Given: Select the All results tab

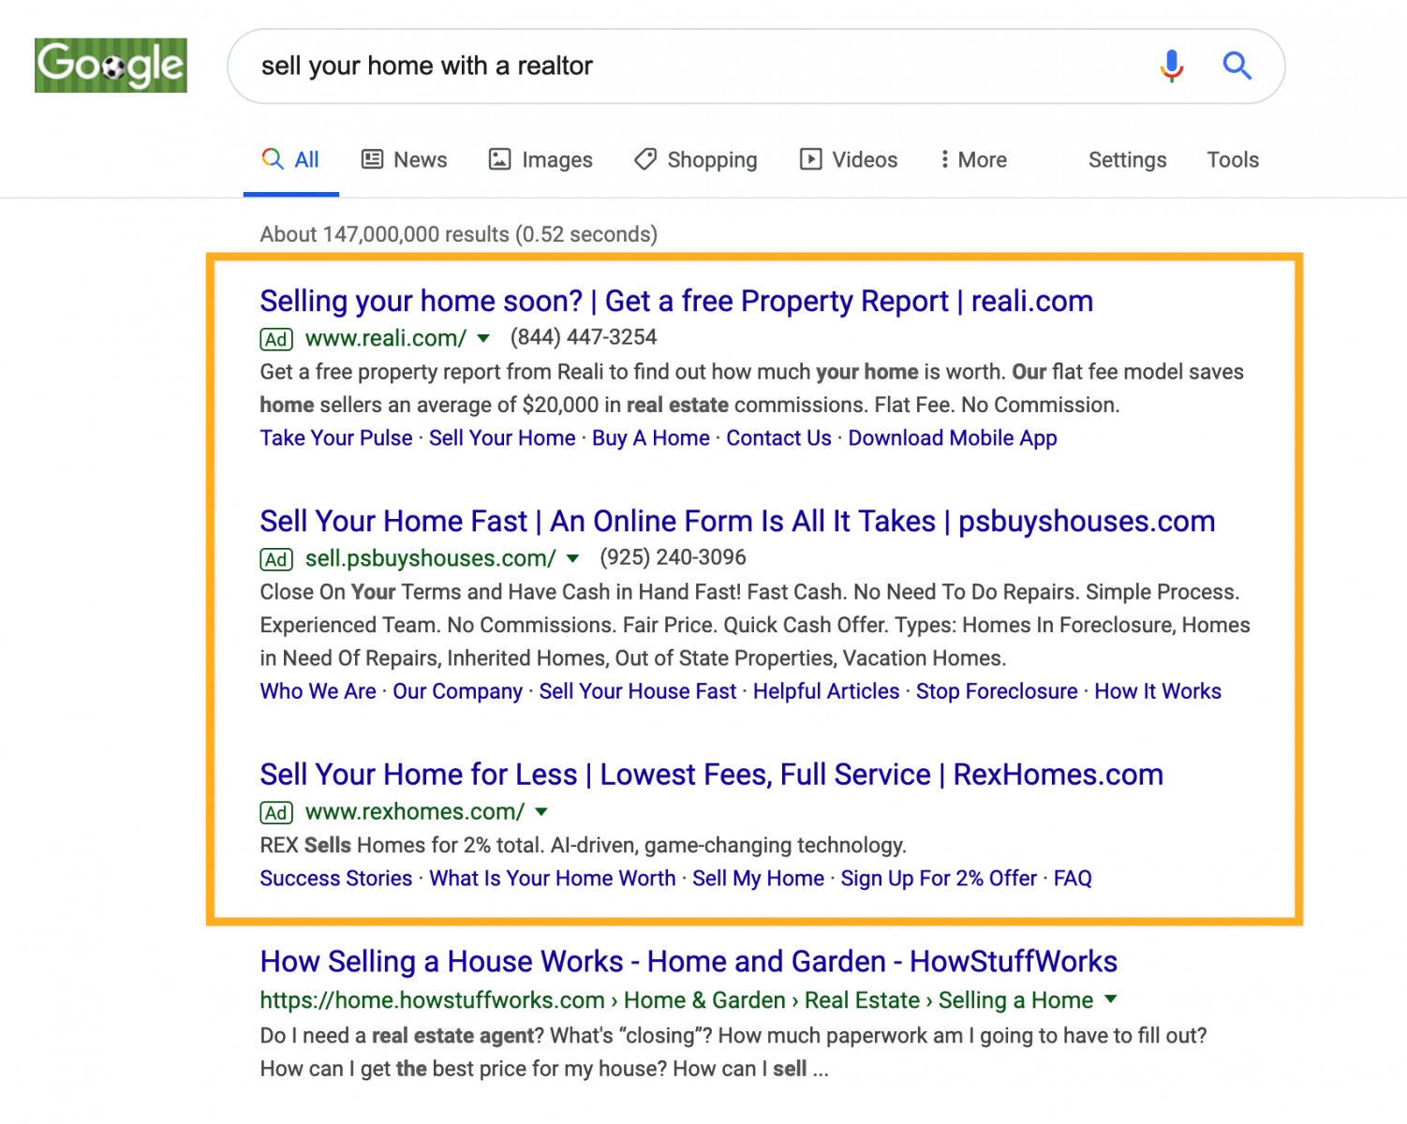Looking at the screenshot, I should point(291,160).
